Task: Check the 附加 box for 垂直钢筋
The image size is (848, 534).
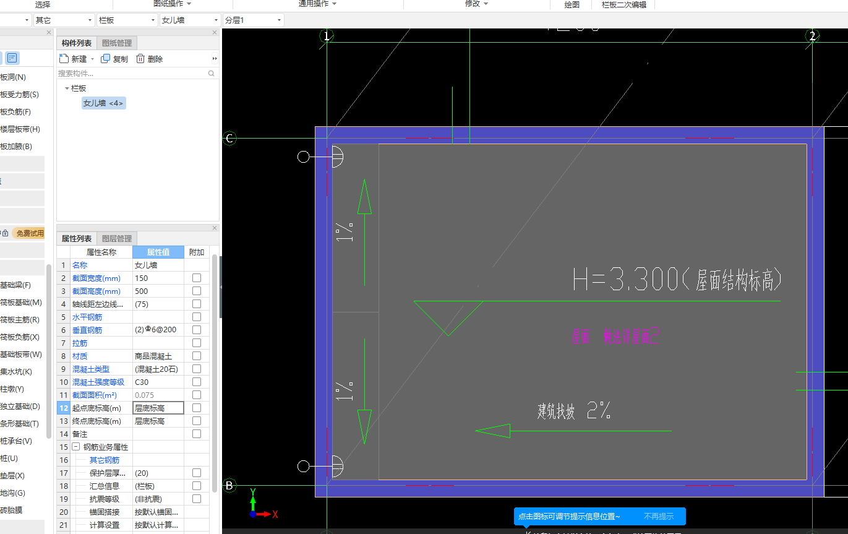Action: point(197,330)
